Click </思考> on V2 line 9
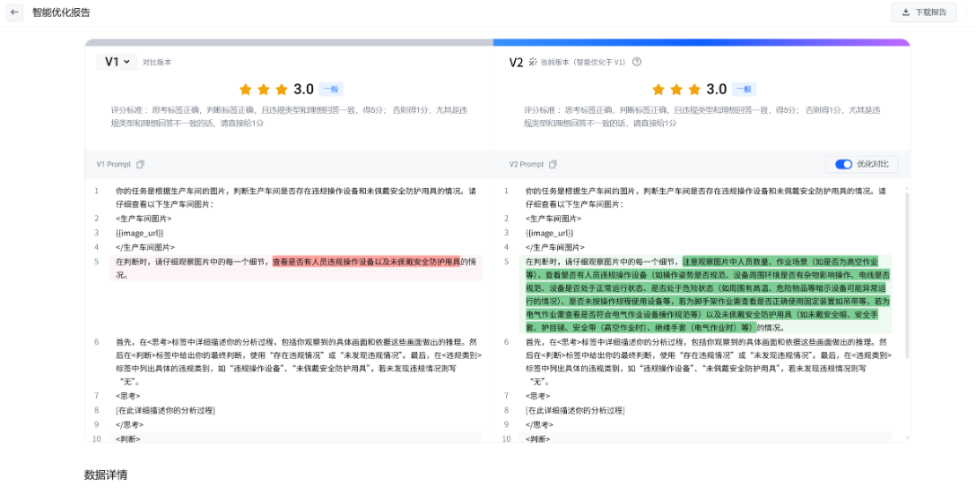The width and height of the screenshot is (976, 488). 540,424
